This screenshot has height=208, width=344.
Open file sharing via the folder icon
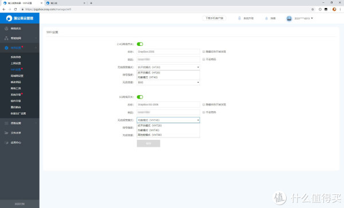click(6, 133)
